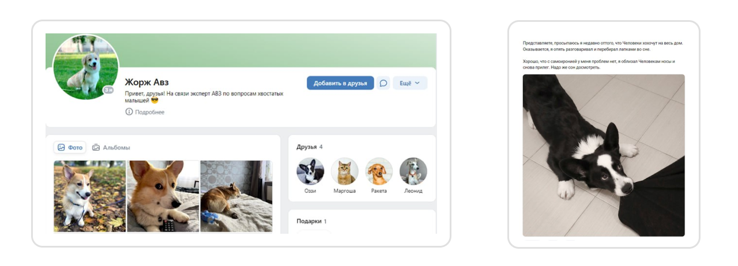Click the online status badge on profile avatar
The width and height of the screenshot is (738, 266).
(x=108, y=90)
